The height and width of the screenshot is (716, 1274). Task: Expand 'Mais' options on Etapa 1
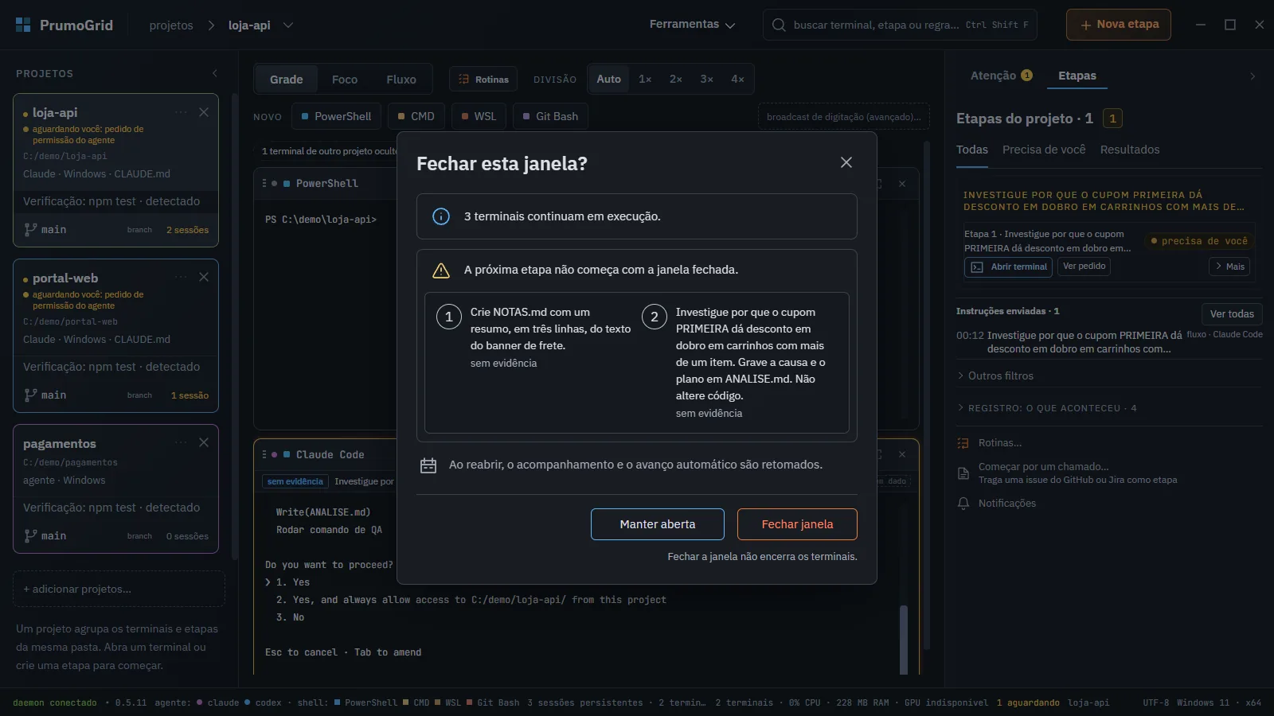click(1229, 267)
